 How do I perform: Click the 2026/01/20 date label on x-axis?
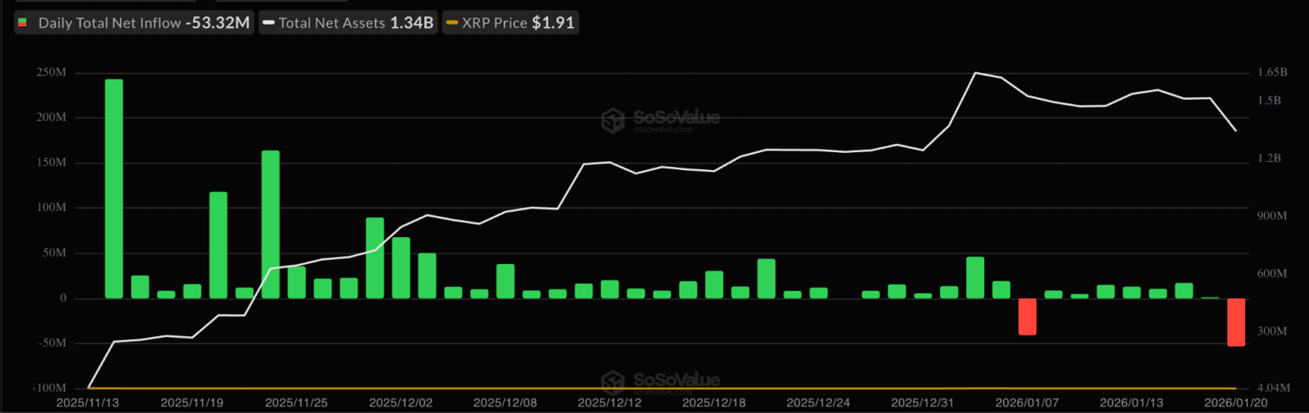[1235, 402]
